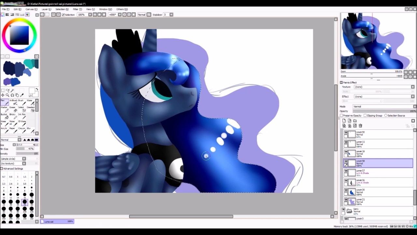Open the Effect dropdown in Paints Effect
The image size is (417, 235).
click(x=384, y=97)
